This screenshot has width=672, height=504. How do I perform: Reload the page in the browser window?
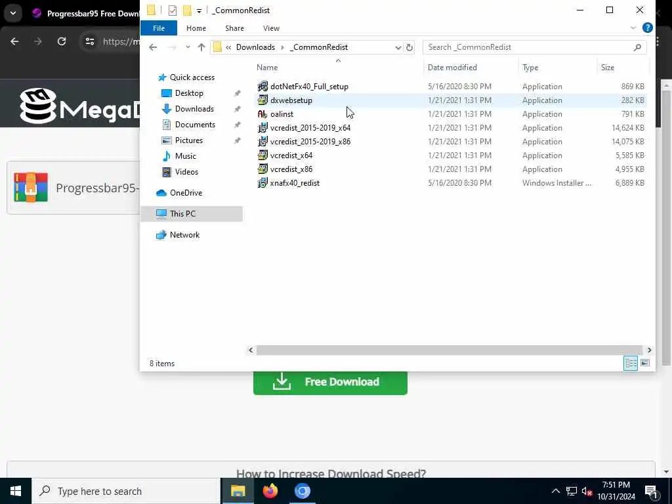(62, 41)
